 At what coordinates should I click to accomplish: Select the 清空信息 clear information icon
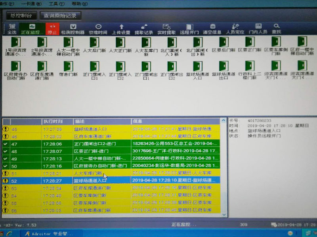click(212, 30)
